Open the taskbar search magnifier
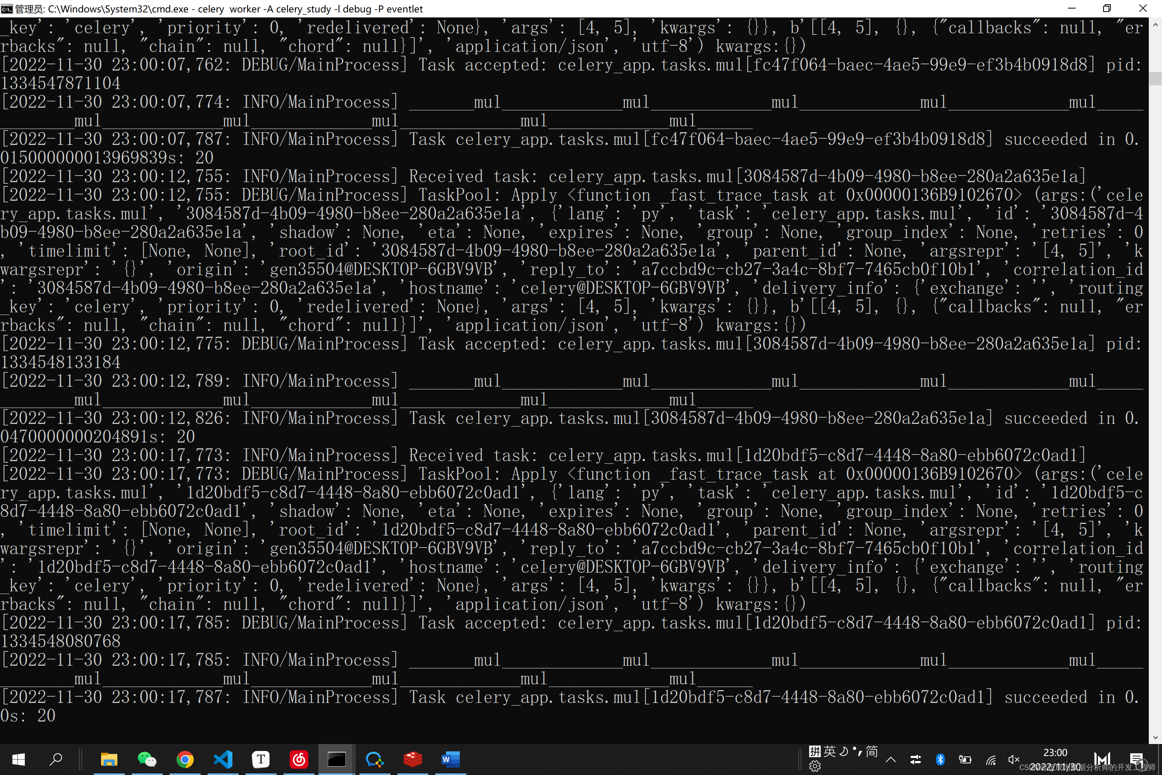The width and height of the screenshot is (1162, 775). [x=56, y=759]
